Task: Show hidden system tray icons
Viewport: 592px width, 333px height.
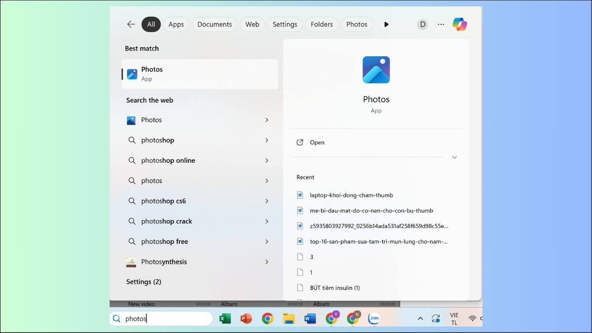Action: coord(420,319)
